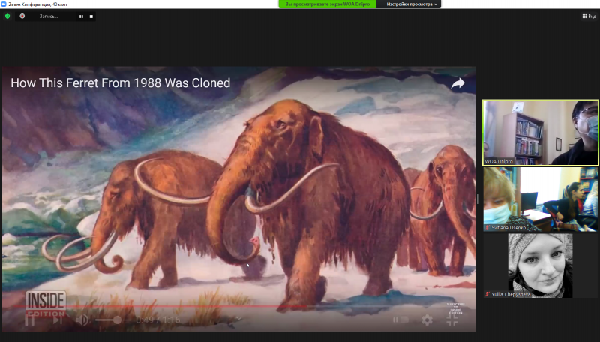Screen dimensions: 600x342
Task: Mute the YouTube video volume
Action: click(82, 319)
